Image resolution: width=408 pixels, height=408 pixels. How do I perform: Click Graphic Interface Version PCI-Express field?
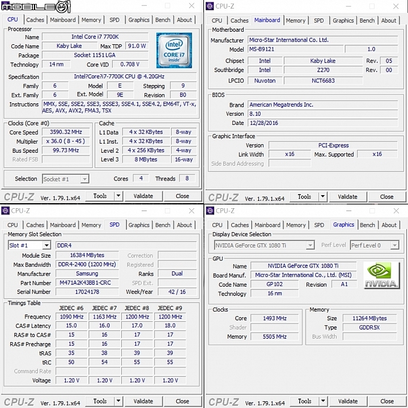[x=333, y=145]
